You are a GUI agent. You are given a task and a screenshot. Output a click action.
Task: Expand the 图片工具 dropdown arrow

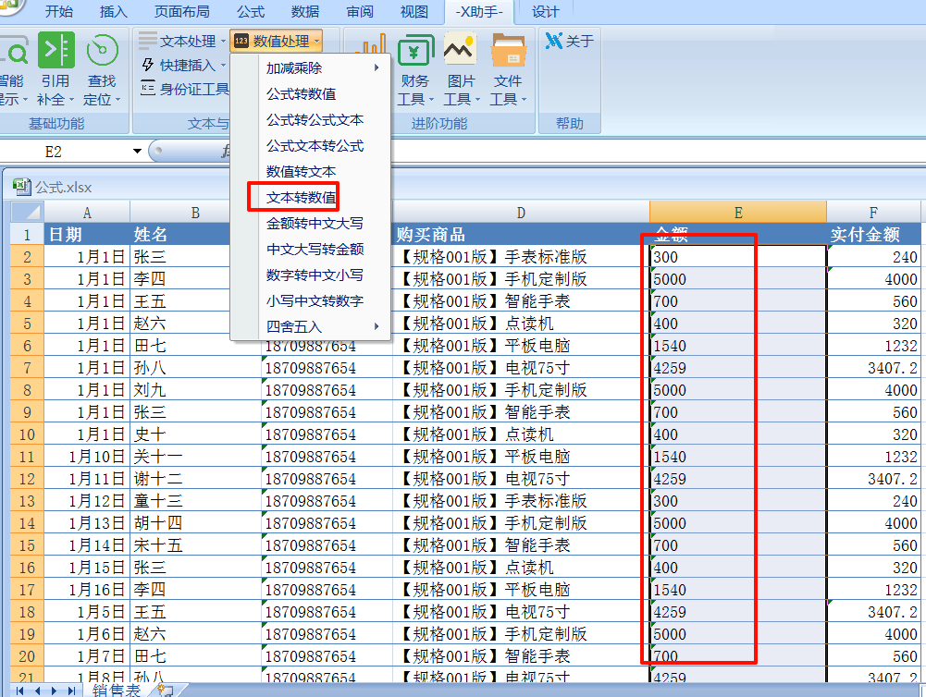(x=477, y=100)
